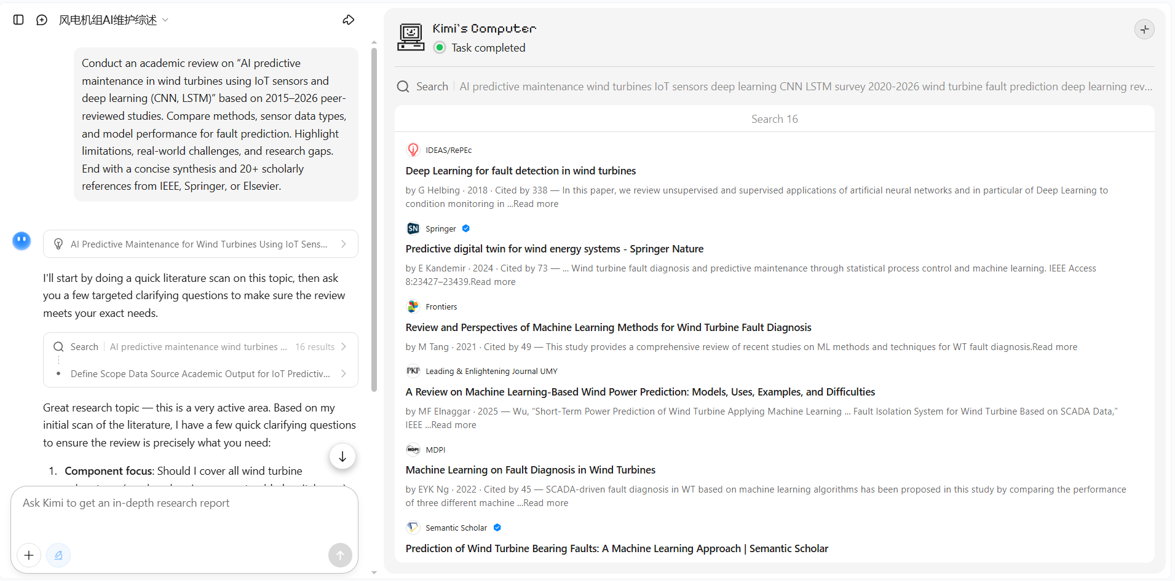
Task: Click the plus attachment button in the input box
Action: [x=29, y=555]
